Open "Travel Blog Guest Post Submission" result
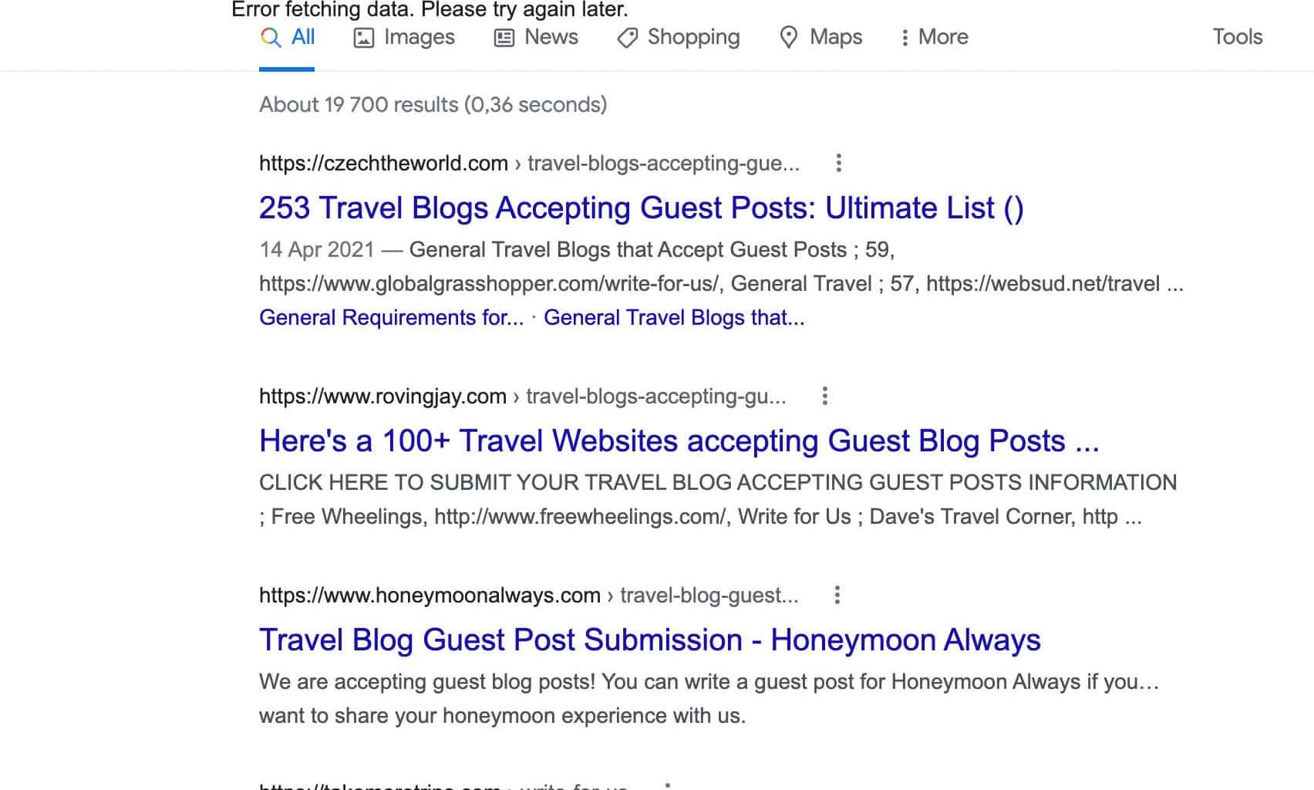The height and width of the screenshot is (790, 1314). coord(649,640)
